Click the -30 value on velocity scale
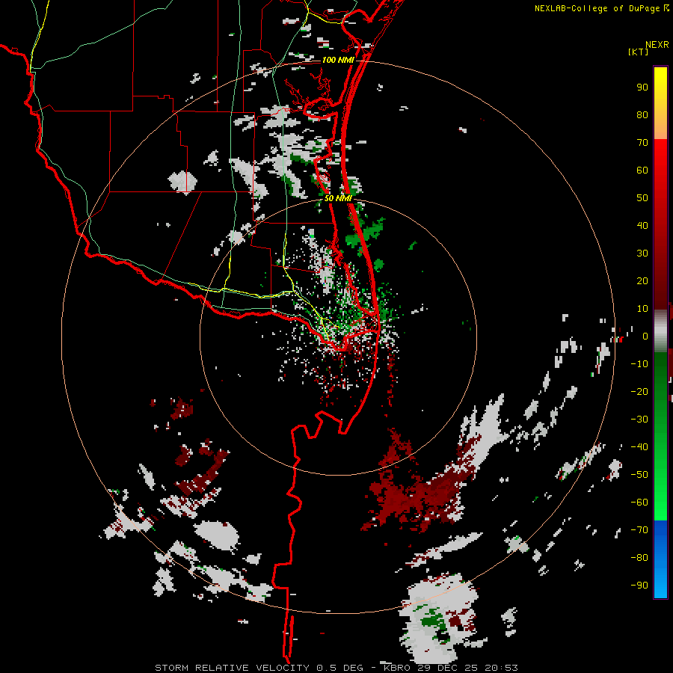 [639, 420]
